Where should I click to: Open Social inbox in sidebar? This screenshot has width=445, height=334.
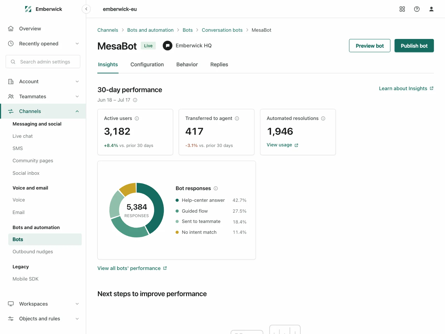point(26,173)
